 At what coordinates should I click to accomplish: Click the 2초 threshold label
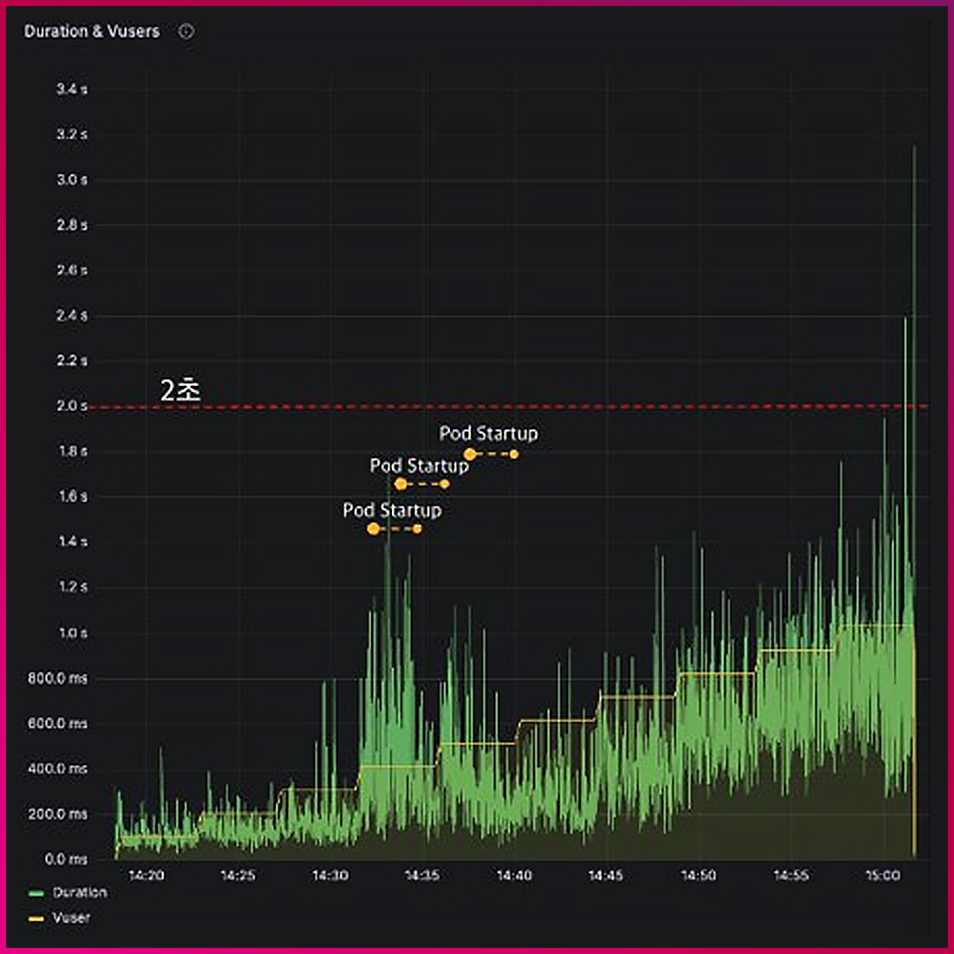(x=180, y=390)
